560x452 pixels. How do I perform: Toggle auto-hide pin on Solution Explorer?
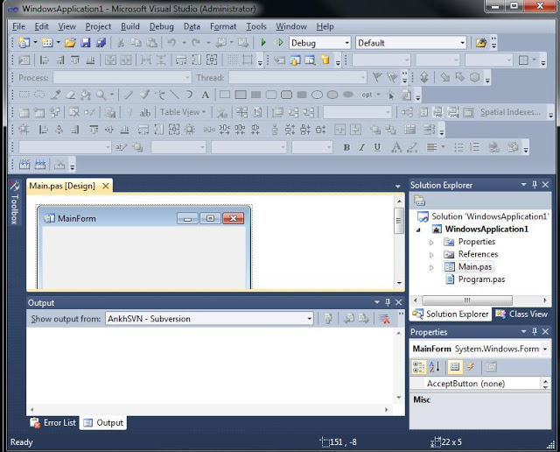coord(535,185)
